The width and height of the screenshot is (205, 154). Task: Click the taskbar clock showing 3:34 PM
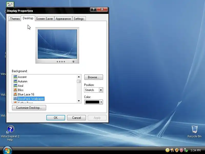pos(196,150)
